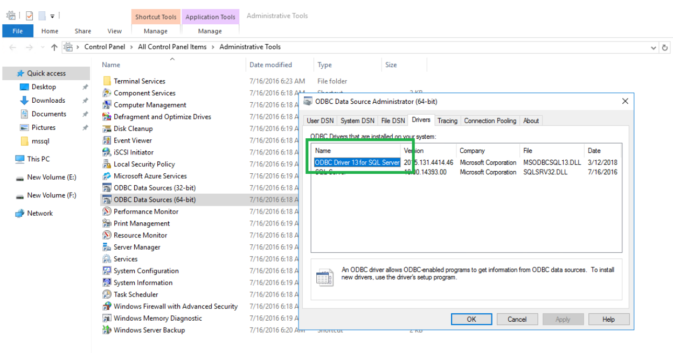Click the iSCSI Initiator icon
Viewport: 673px width, 353px height.
(107, 152)
